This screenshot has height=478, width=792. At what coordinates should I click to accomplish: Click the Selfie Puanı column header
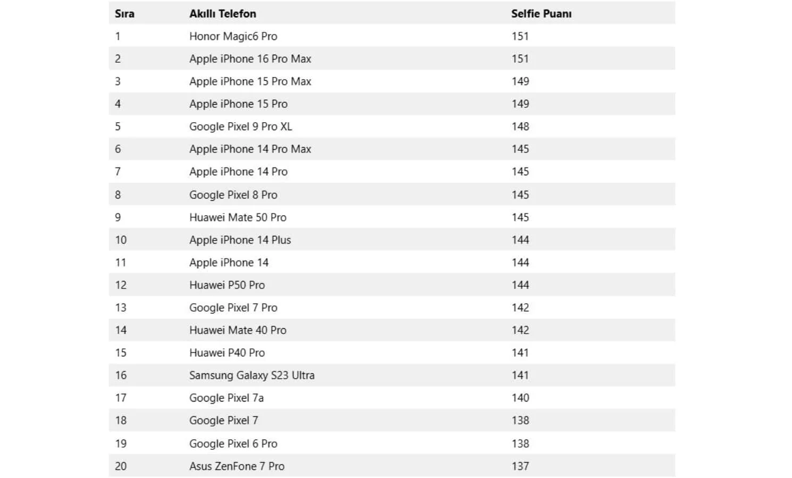click(x=541, y=14)
